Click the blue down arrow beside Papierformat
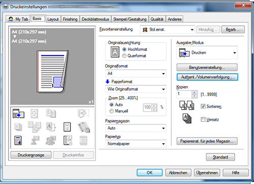 [108, 82]
